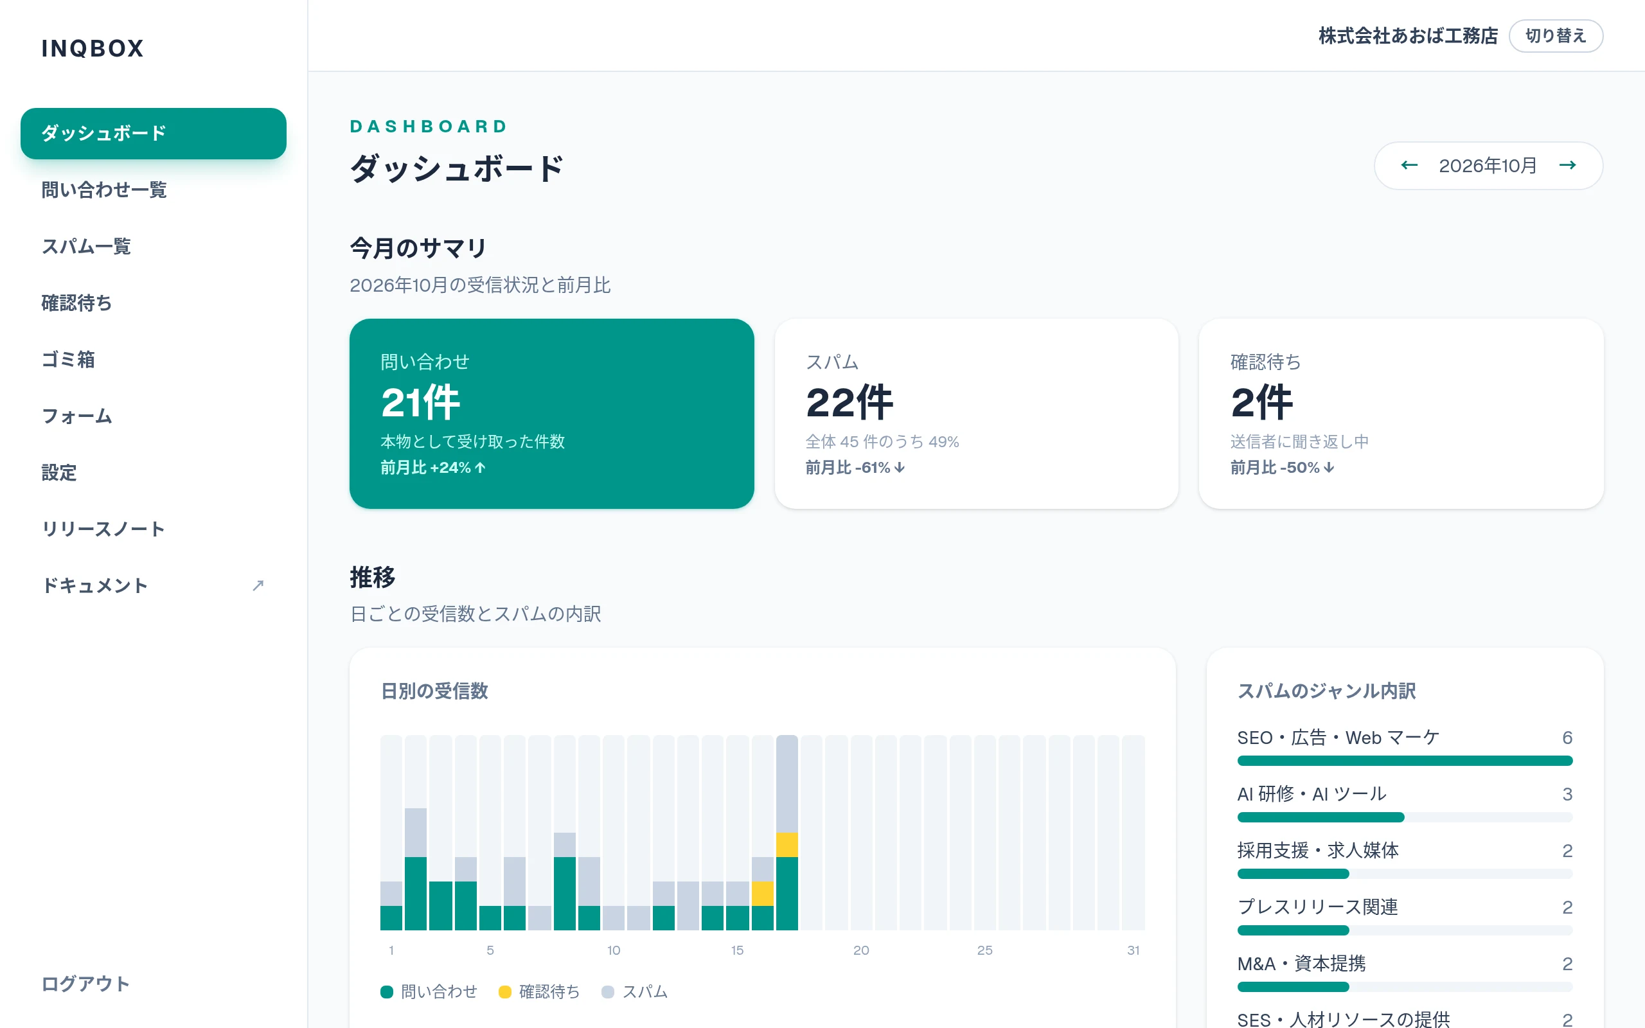This screenshot has height=1028, width=1645.
Task: Toggle 確認待ち legend item in chart
Action: pyautogui.click(x=539, y=991)
